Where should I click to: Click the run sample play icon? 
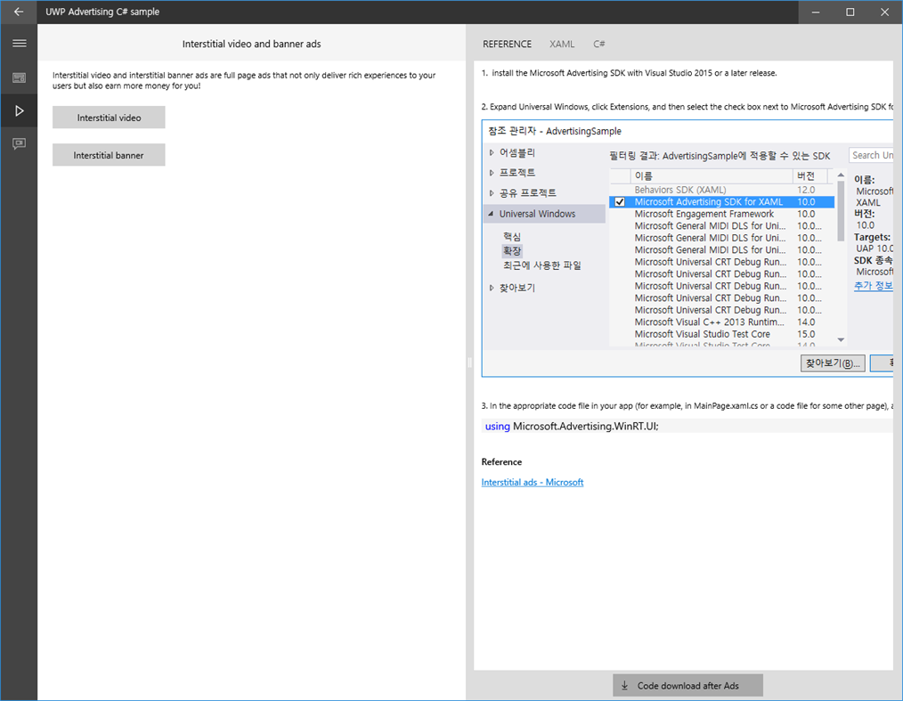click(19, 110)
